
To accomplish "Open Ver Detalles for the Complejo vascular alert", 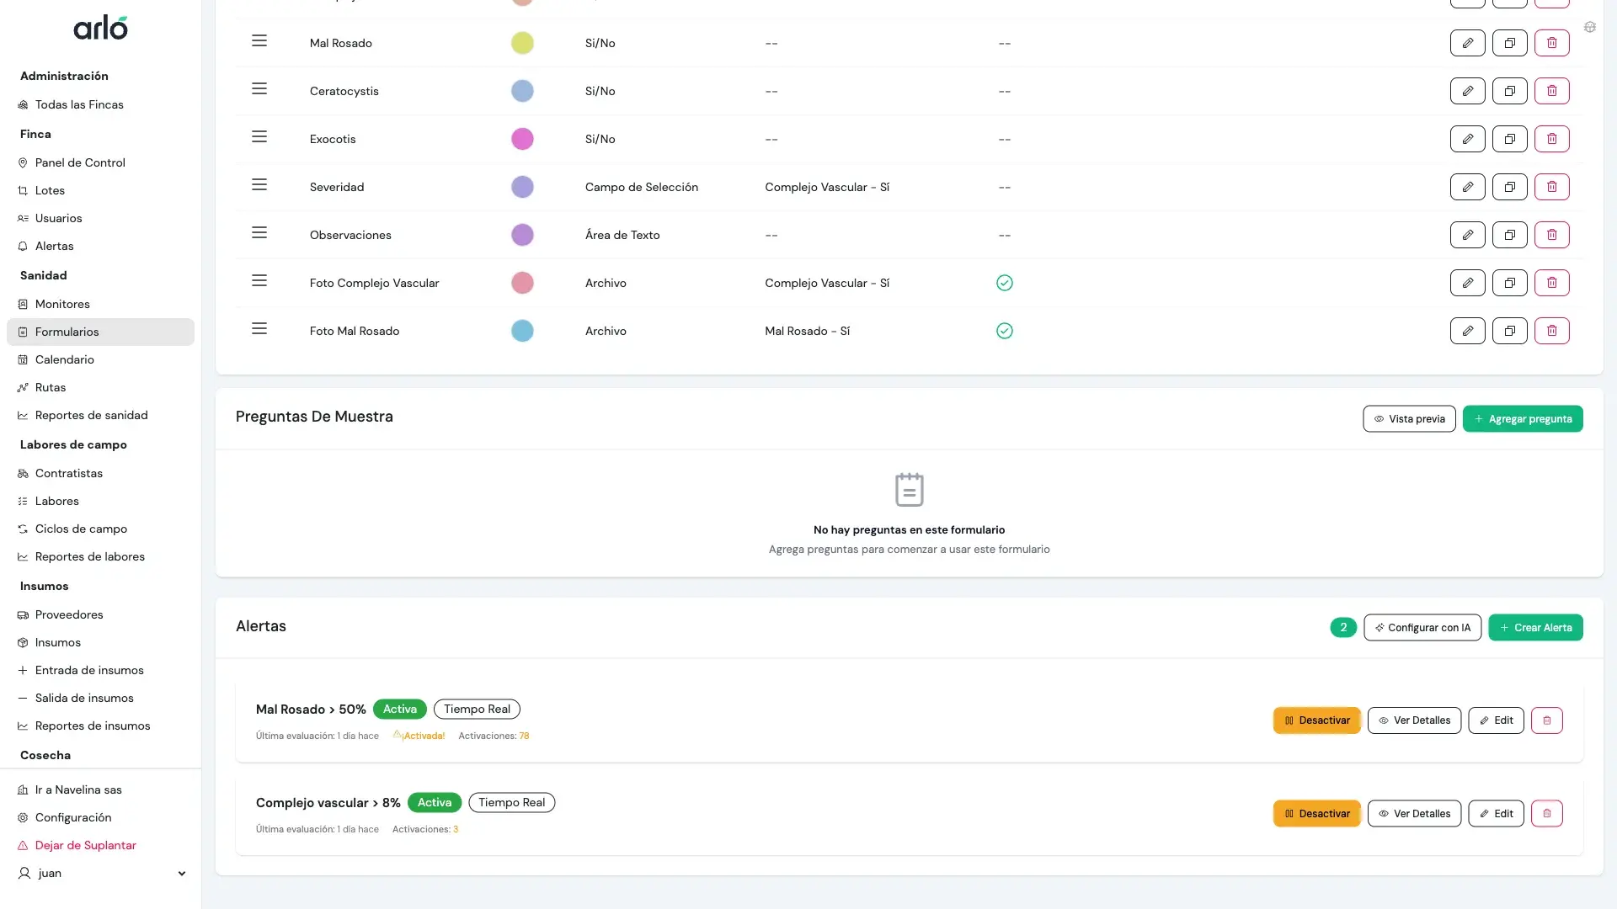I will 1413,814.
